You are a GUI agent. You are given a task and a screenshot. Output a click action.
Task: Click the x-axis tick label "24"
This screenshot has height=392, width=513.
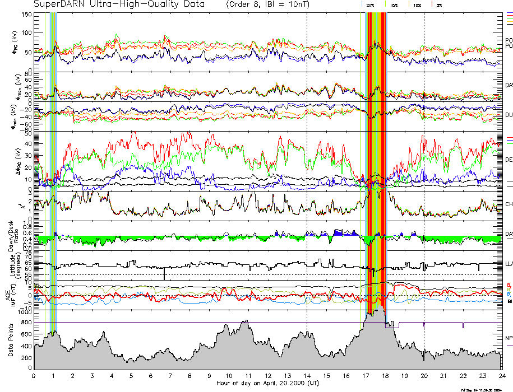point(502,376)
